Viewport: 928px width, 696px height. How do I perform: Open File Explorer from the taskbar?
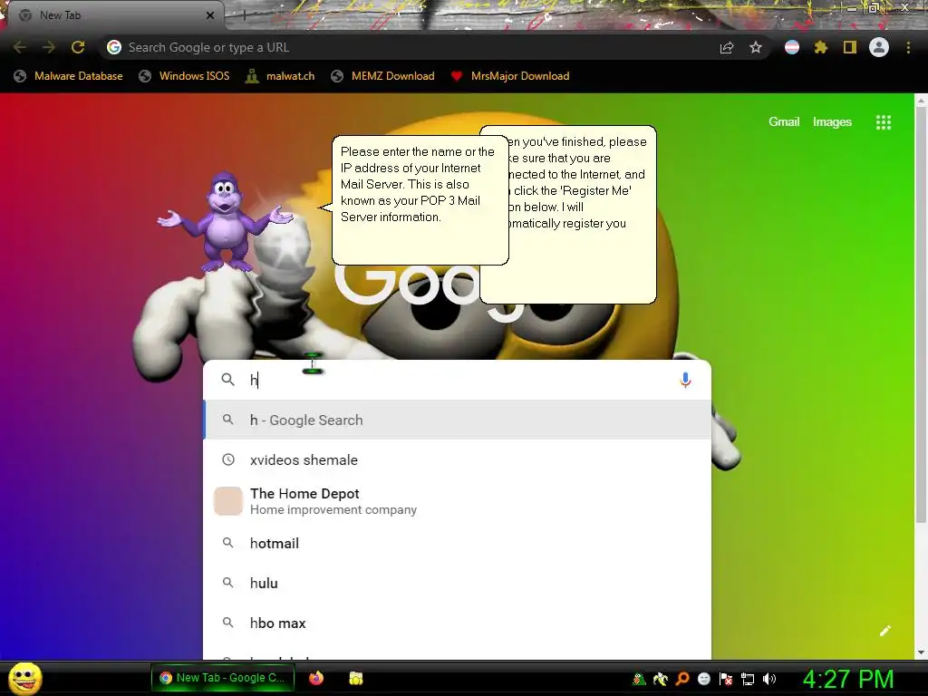pyautogui.click(x=355, y=678)
